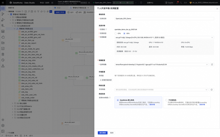Click the 编辑工作流 button
Viewport: 220px width, 137px height.
pos(60,12)
